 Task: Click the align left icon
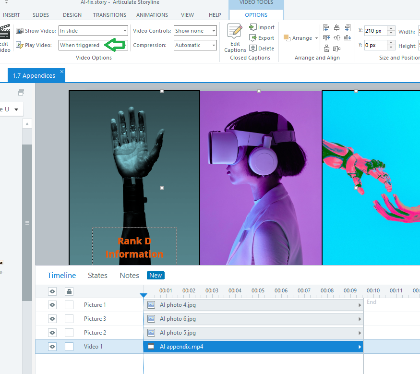point(326,27)
